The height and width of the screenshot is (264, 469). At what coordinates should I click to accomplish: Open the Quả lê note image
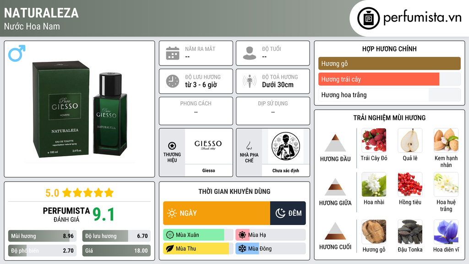tap(410, 140)
